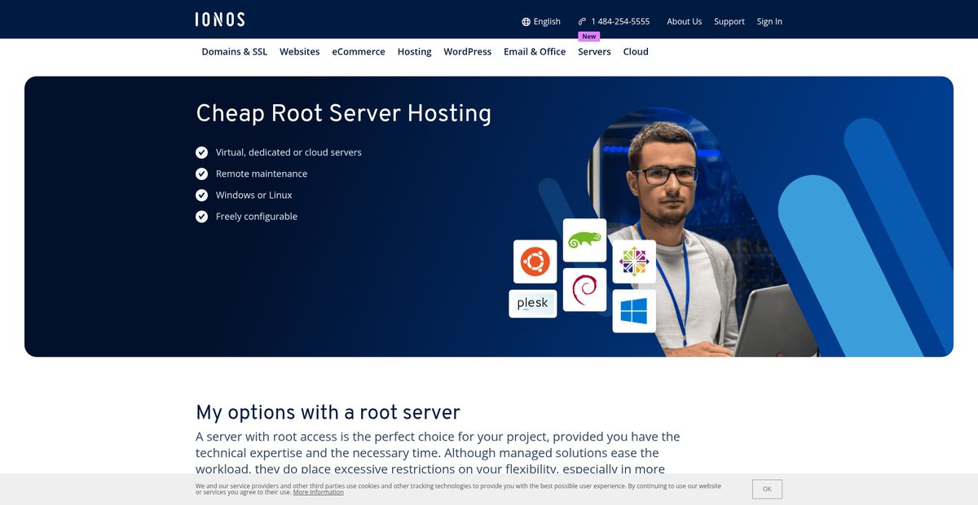The image size is (978, 505).
Task: Open the Support link
Action: [729, 22]
